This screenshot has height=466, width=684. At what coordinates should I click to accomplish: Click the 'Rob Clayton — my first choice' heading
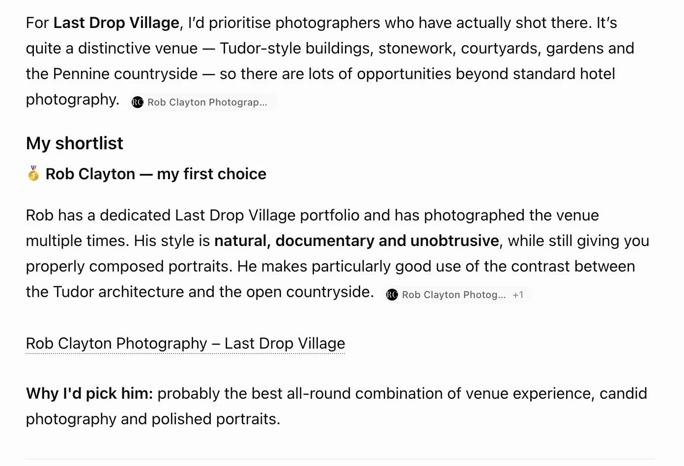[x=156, y=174]
